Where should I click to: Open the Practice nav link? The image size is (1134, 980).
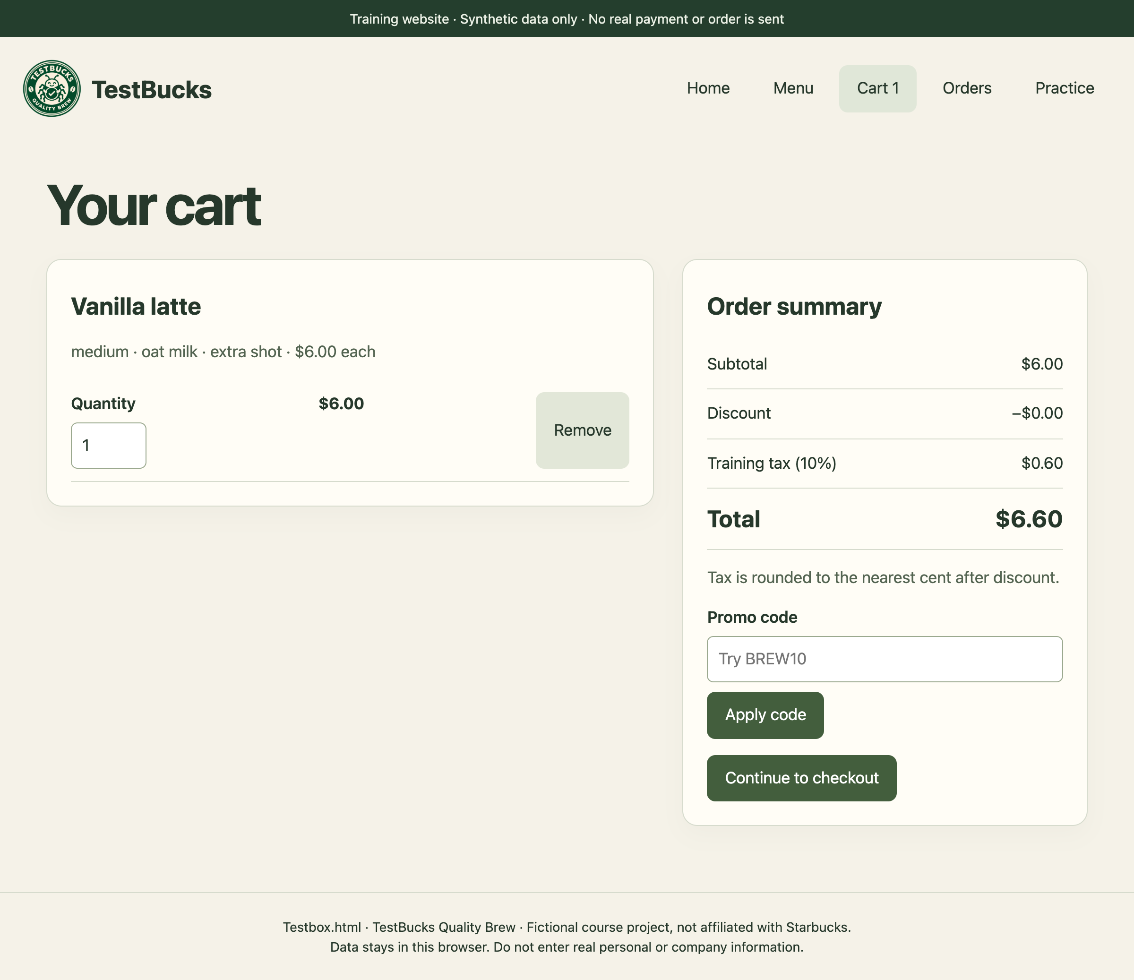click(x=1065, y=88)
